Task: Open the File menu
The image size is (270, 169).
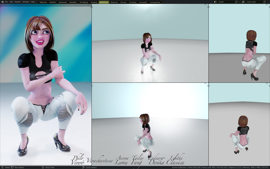Action: tap(6, 2)
